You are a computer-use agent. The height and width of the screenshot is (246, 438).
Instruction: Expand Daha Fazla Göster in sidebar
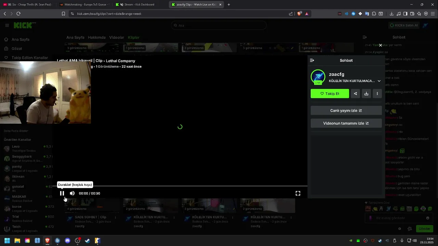coord(16,131)
